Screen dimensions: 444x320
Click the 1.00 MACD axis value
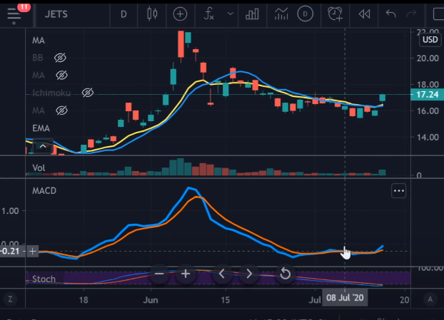(10, 211)
